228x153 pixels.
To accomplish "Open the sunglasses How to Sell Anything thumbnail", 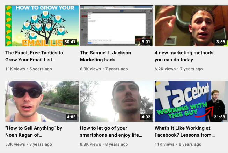I will 42,101.
